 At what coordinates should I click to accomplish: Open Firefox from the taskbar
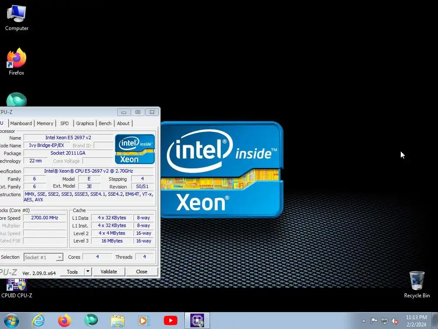click(64, 320)
